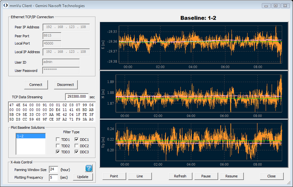Viewport: 293px width, 187px height.
Task: Minimize the mmVu Client window
Action: pos(266,6)
